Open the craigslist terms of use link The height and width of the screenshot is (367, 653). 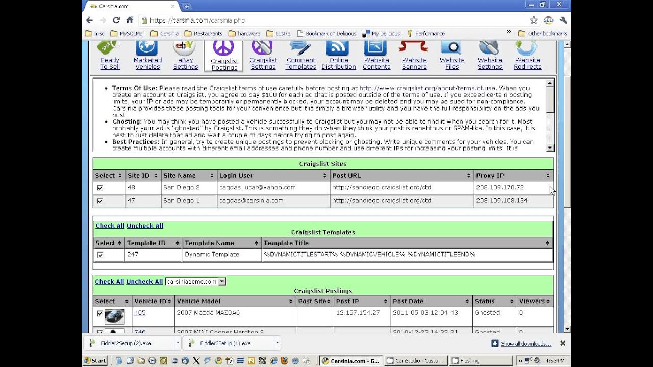coord(427,88)
